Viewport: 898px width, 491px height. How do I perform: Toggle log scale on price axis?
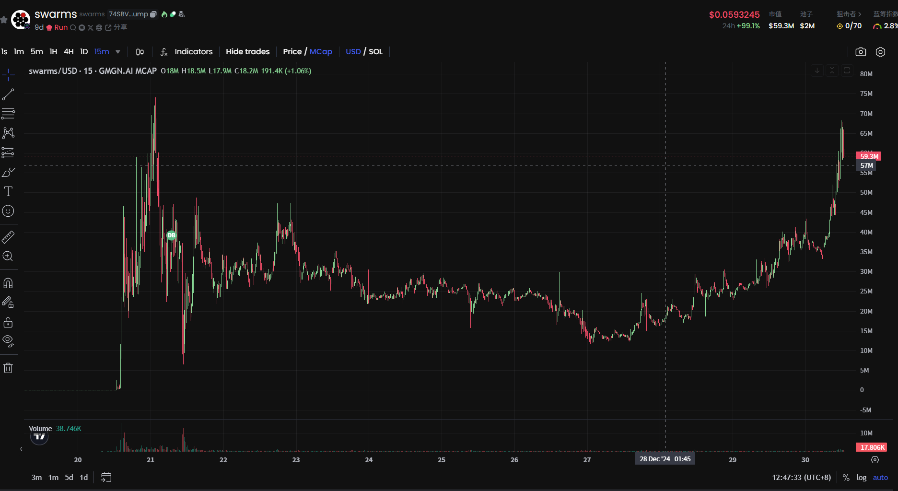861,478
